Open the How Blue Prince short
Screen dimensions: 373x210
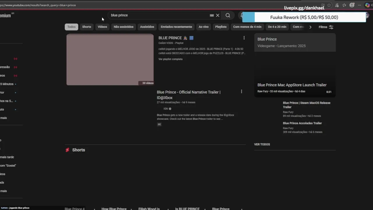114,209
